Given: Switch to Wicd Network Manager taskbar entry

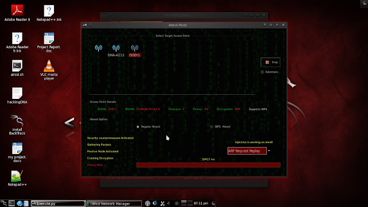Looking at the screenshot, I should pyautogui.click(x=114, y=204).
